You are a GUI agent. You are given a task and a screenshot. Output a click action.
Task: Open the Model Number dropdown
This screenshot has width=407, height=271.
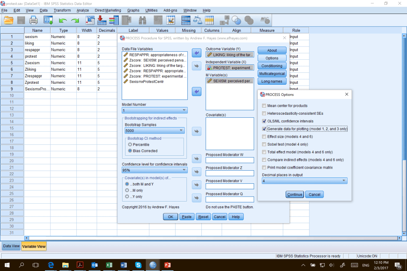pyautogui.click(x=154, y=110)
